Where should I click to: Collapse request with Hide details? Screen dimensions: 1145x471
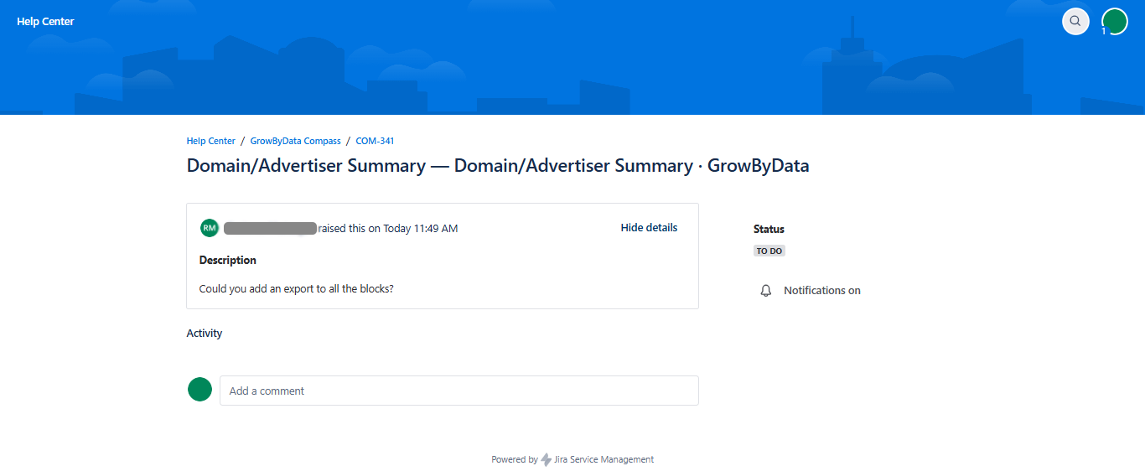[x=649, y=228]
